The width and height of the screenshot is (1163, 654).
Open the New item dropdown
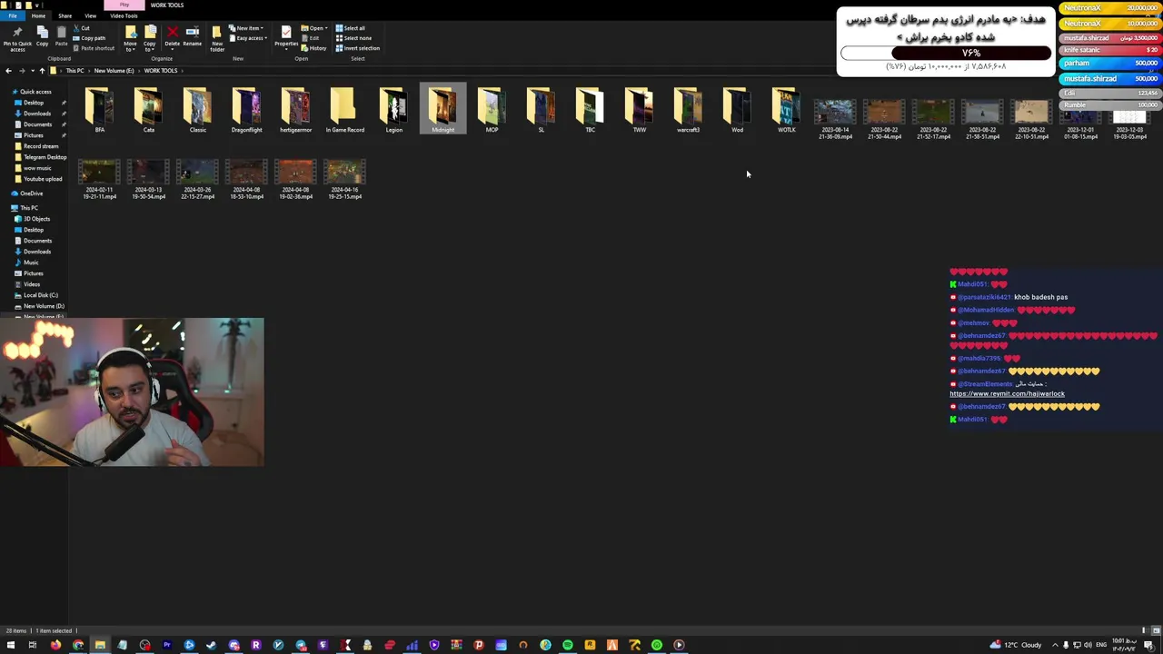[246, 28]
